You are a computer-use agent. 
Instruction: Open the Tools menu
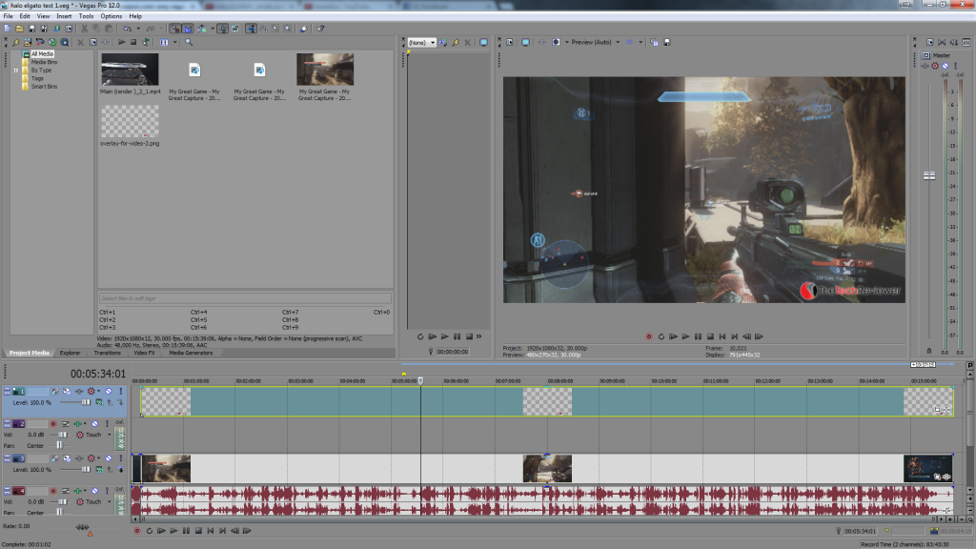(x=88, y=15)
